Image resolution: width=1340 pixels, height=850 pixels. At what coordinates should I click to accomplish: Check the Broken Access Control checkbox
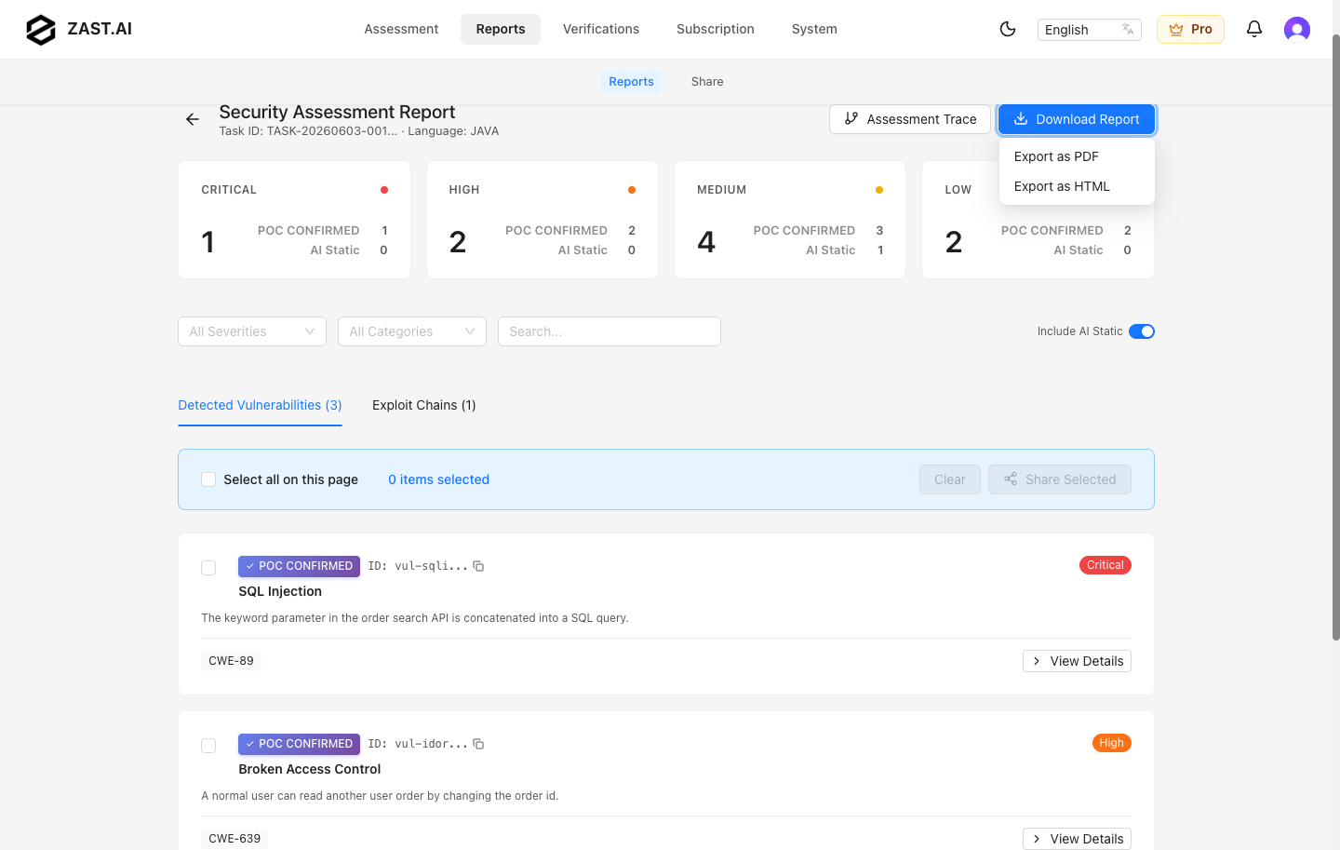[208, 746]
